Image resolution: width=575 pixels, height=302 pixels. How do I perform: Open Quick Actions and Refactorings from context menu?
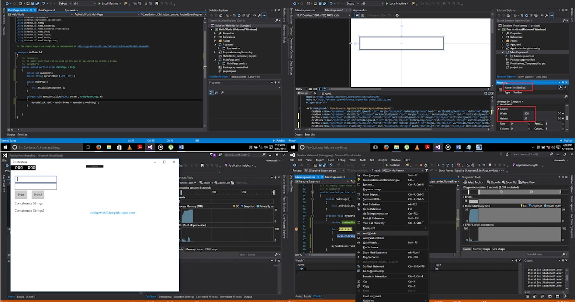[380, 181]
